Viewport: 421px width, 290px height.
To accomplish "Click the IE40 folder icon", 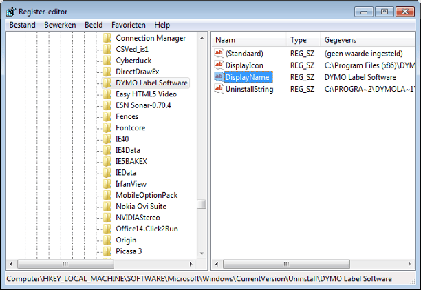I will click(107, 139).
